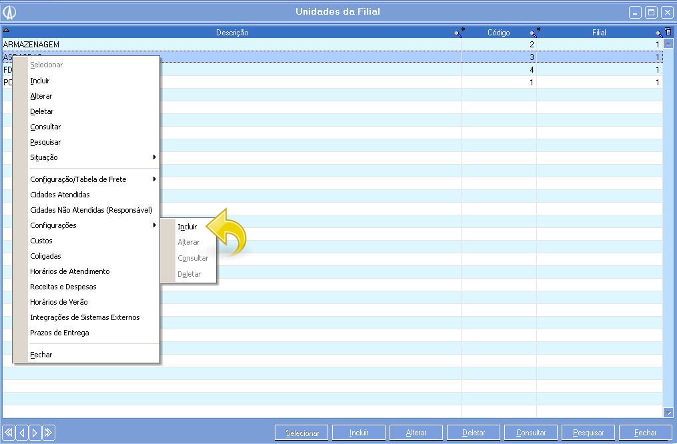Open Integrações de Sistemas Externos menu item
Viewport: 677px width, 444px height.
coord(85,317)
